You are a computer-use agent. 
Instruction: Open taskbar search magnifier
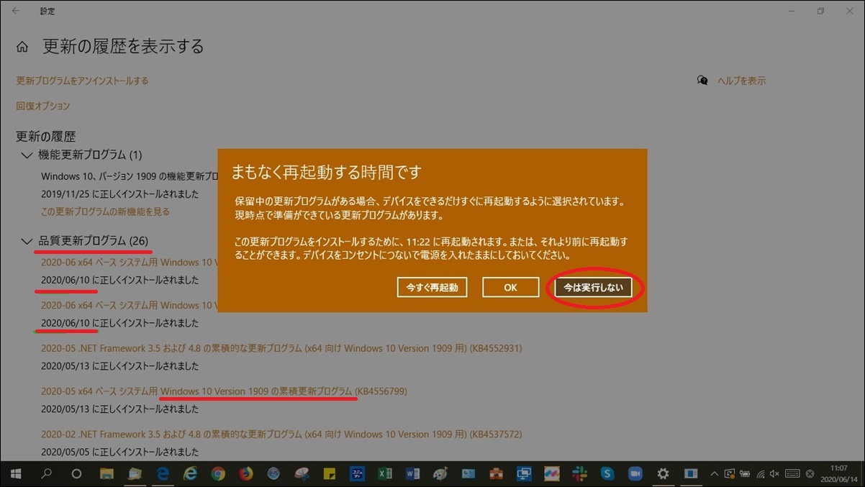(47, 474)
